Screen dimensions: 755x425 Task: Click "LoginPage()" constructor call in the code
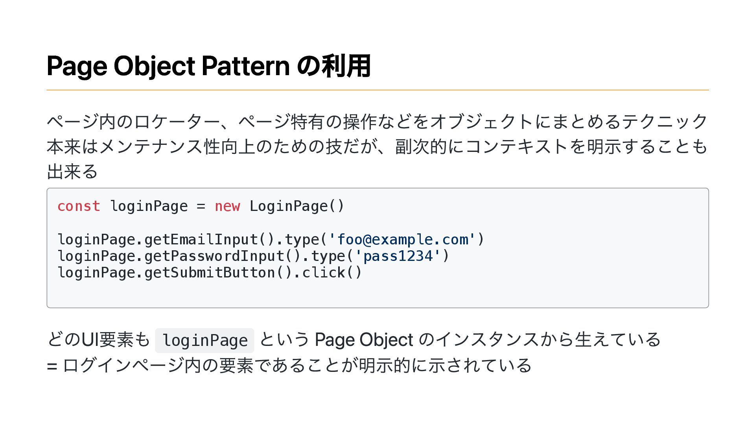[x=297, y=206]
